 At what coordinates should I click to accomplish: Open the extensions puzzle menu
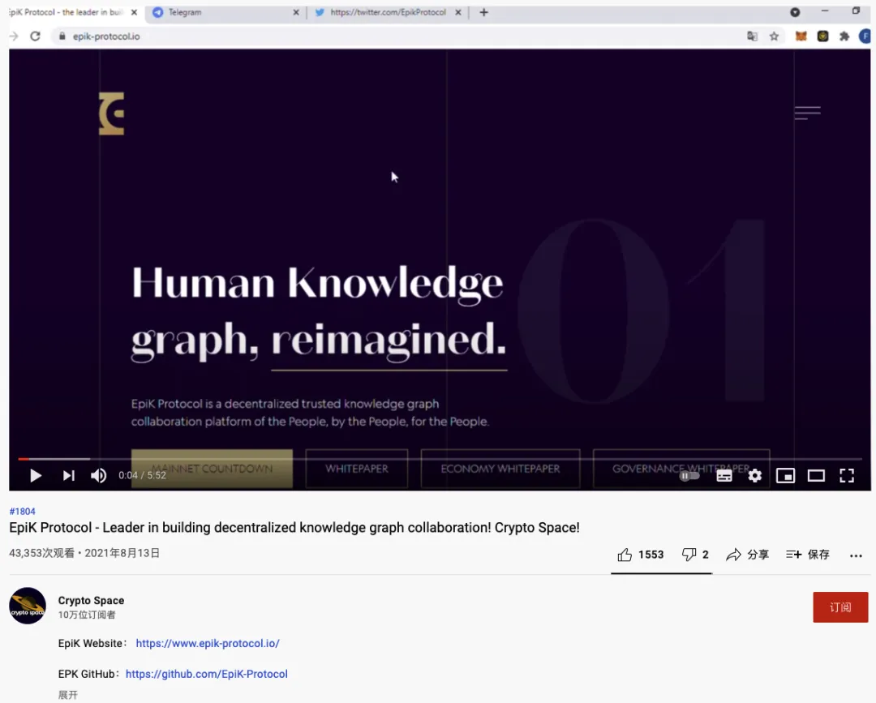(x=844, y=36)
